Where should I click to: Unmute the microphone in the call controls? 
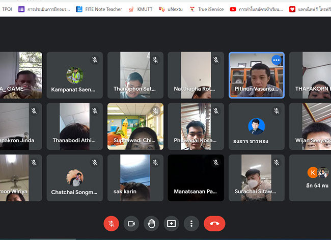coord(111,223)
